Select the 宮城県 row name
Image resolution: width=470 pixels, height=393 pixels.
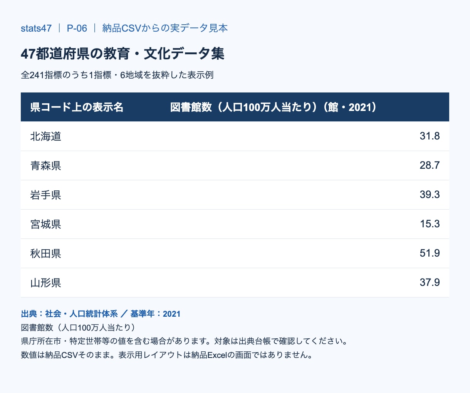46,224
